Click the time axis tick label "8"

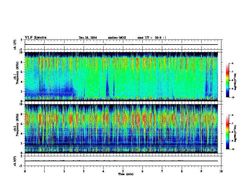(x=182, y=171)
